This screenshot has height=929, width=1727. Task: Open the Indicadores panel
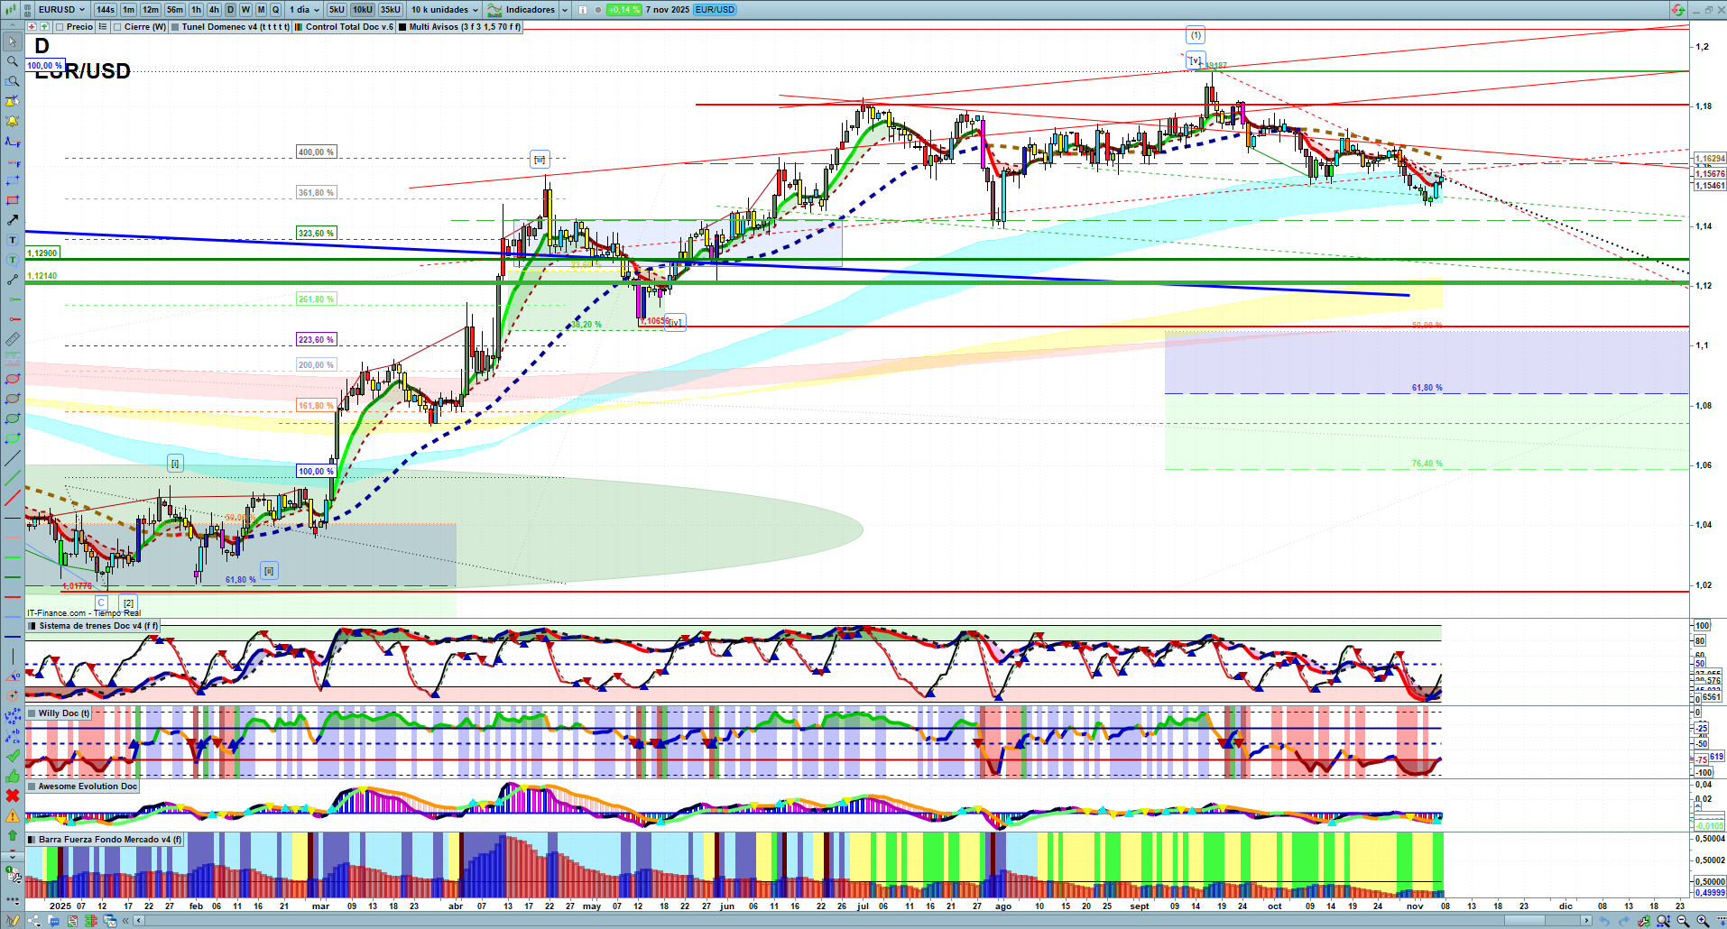tap(530, 10)
